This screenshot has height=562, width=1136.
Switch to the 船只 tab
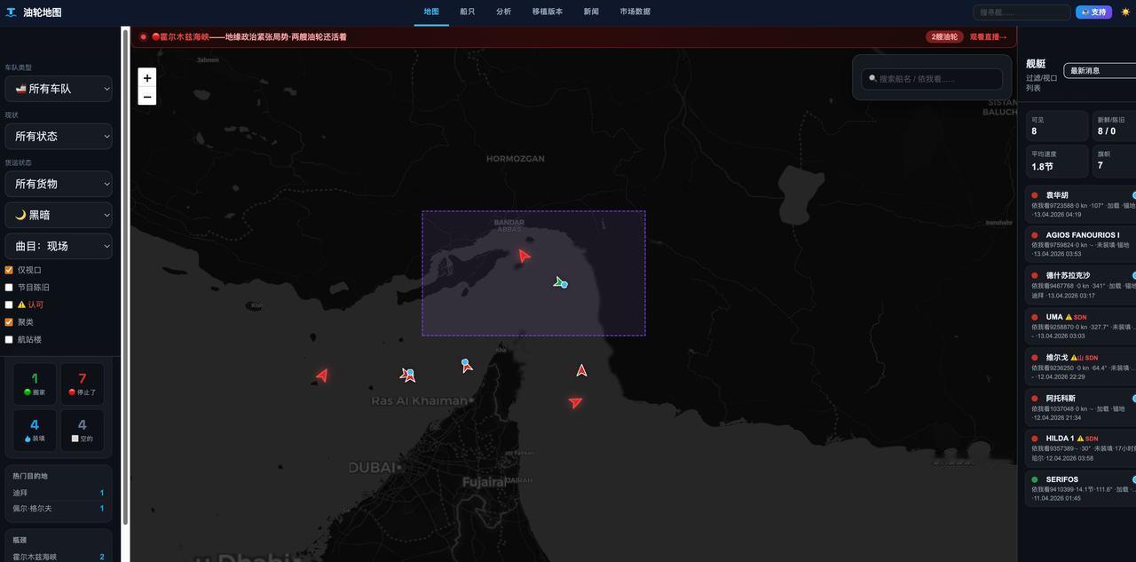(x=466, y=12)
